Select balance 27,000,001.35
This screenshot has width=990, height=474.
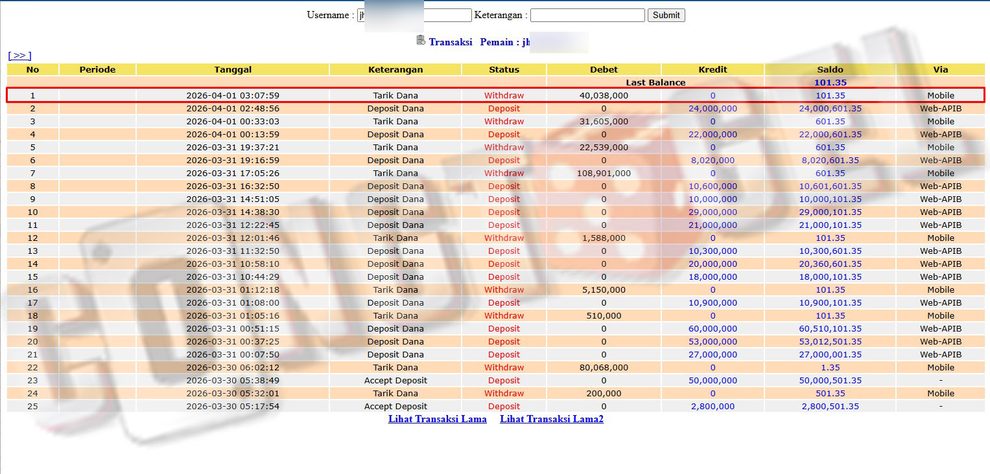pos(831,354)
